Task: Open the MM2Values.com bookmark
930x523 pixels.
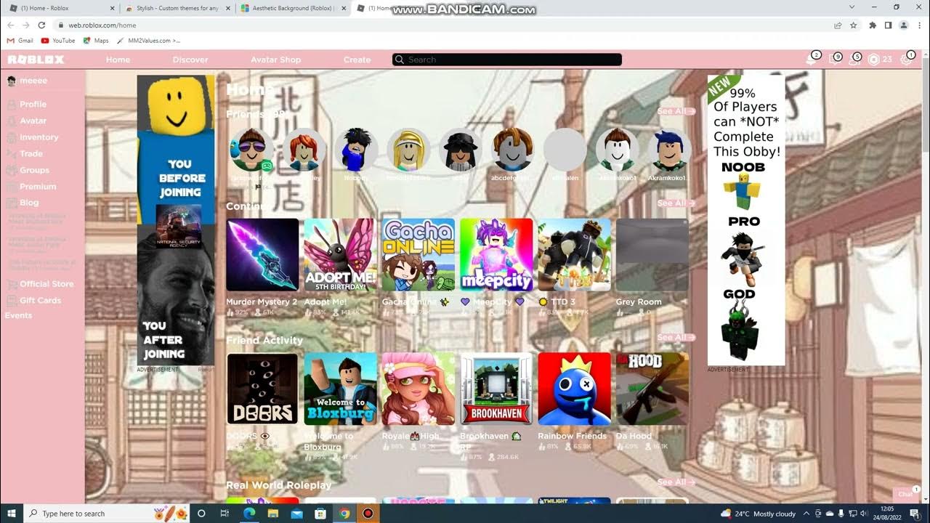Action: [x=148, y=41]
